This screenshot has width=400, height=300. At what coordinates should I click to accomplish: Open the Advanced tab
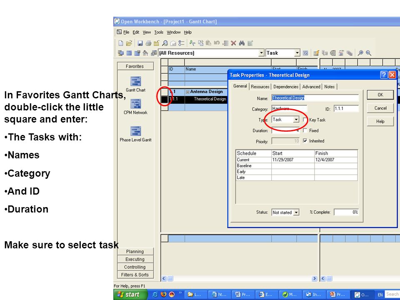tap(311, 87)
